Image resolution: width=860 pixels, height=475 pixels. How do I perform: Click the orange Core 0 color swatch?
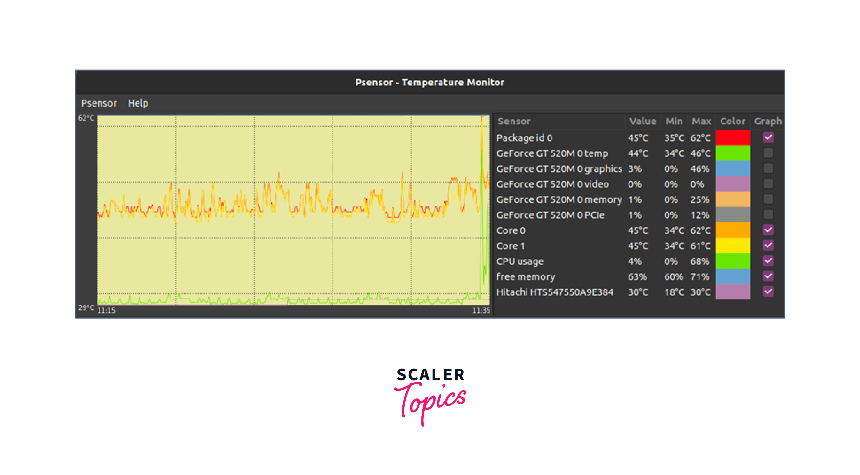(x=733, y=230)
